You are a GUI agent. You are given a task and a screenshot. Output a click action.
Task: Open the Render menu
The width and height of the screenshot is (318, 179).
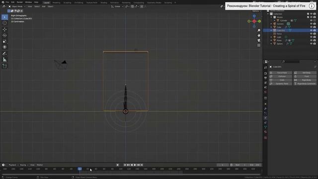20,2
